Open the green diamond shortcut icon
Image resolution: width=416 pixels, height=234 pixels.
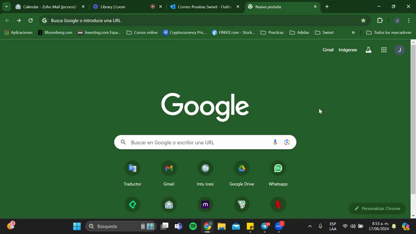[x=132, y=204]
